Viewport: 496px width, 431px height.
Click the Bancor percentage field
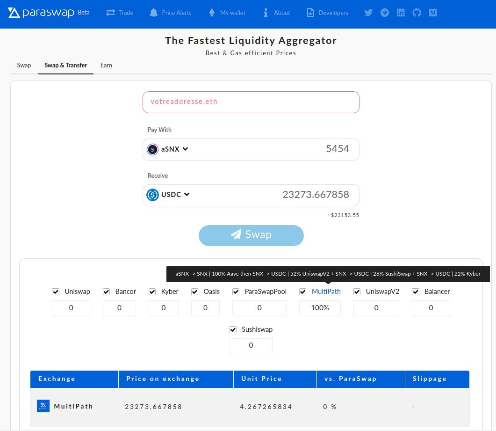(x=119, y=308)
